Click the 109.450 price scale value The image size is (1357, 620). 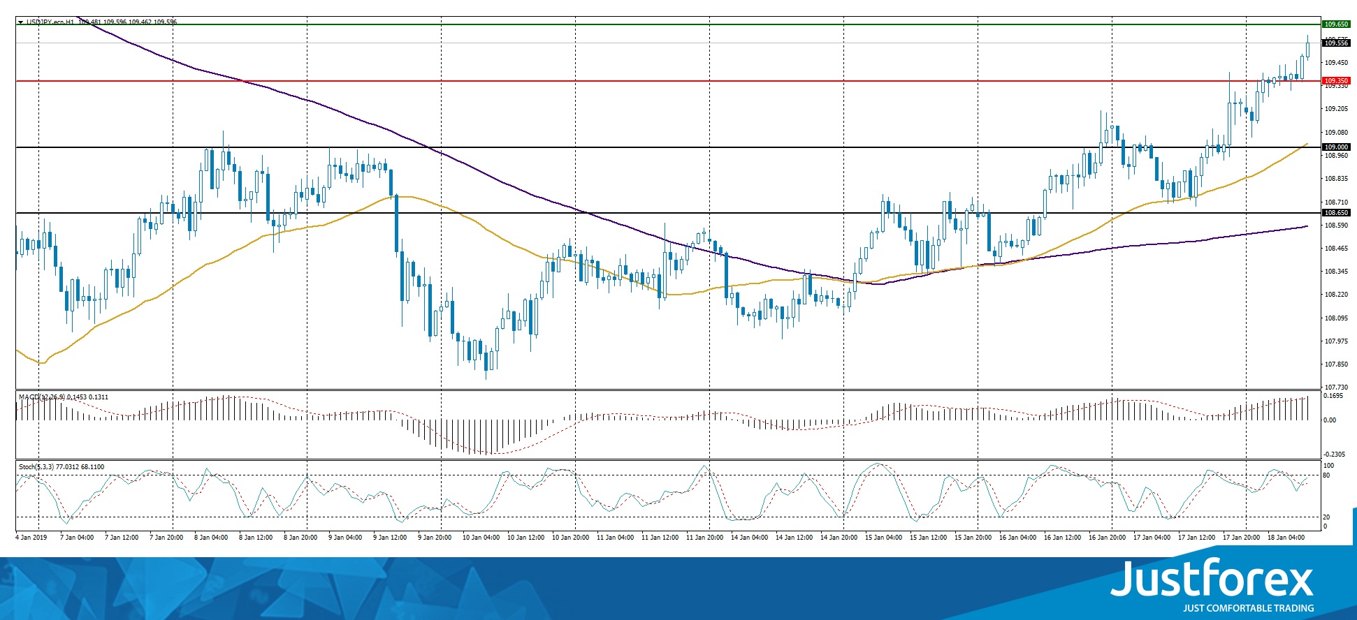coord(1336,63)
